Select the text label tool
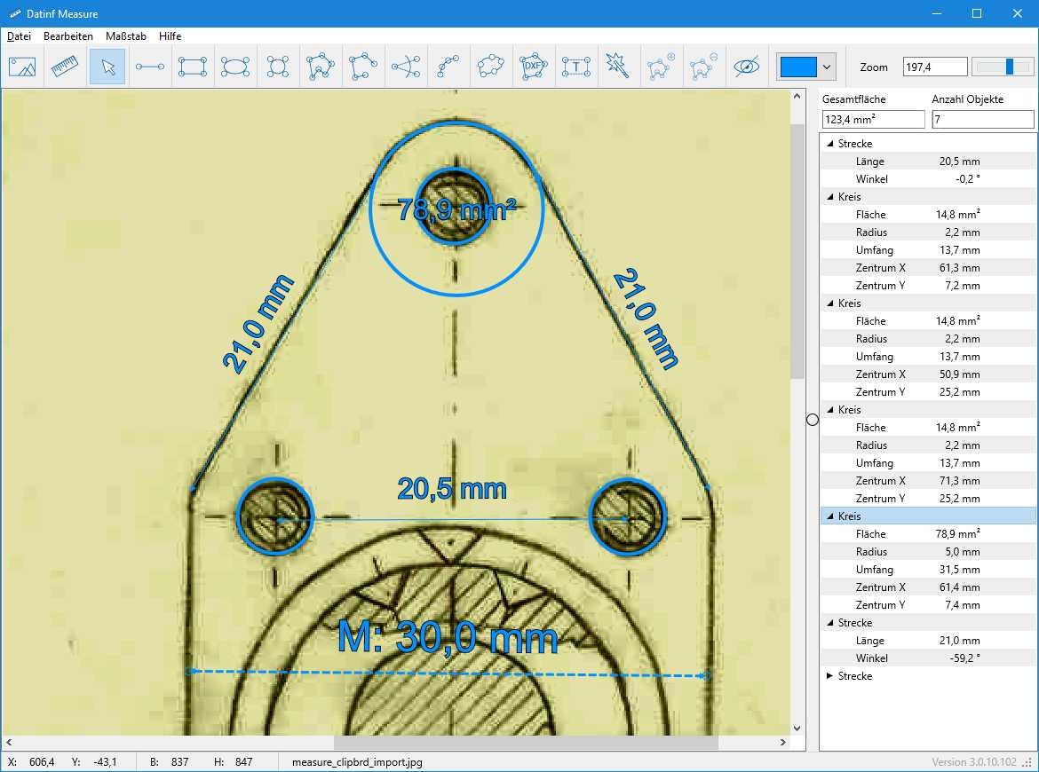The height and width of the screenshot is (772, 1039). point(576,67)
